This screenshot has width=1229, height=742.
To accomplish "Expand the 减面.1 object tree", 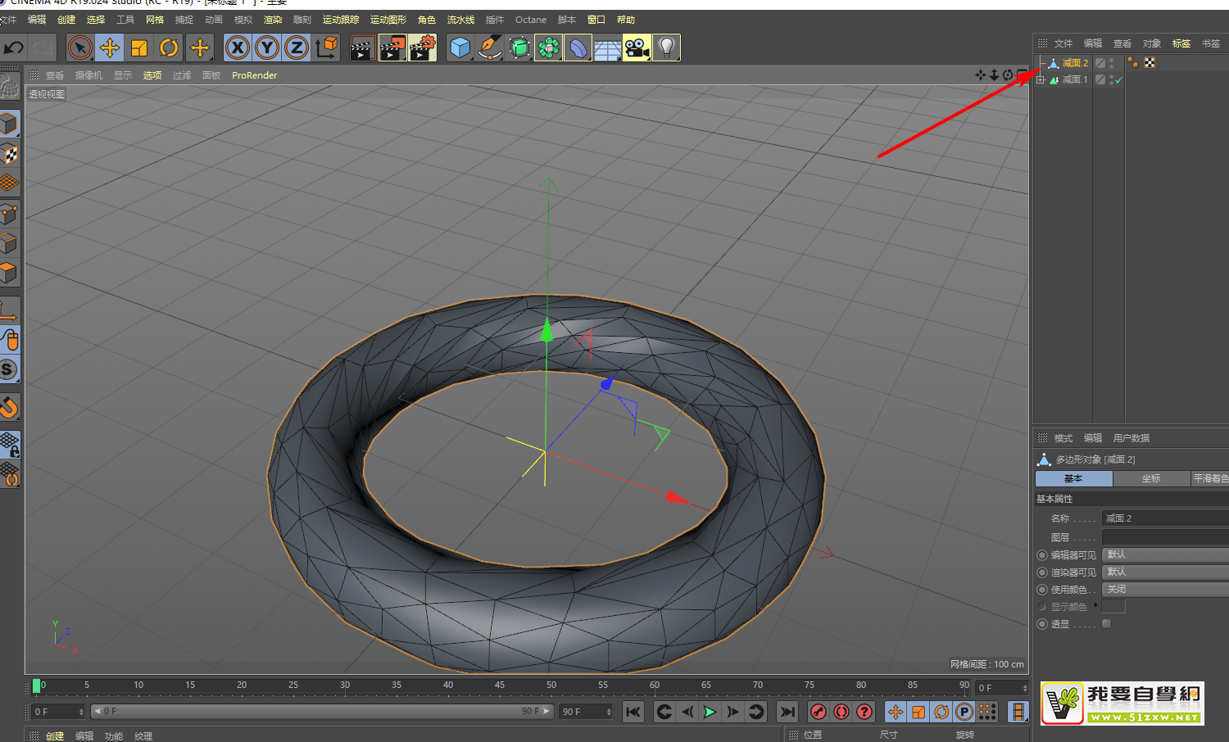I will click(1041, 80).
